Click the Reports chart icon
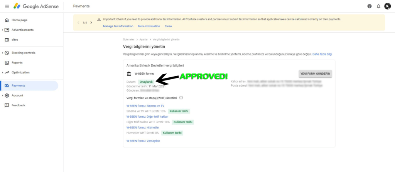Screen dimensions: 395x172 [x=7, y=63]
